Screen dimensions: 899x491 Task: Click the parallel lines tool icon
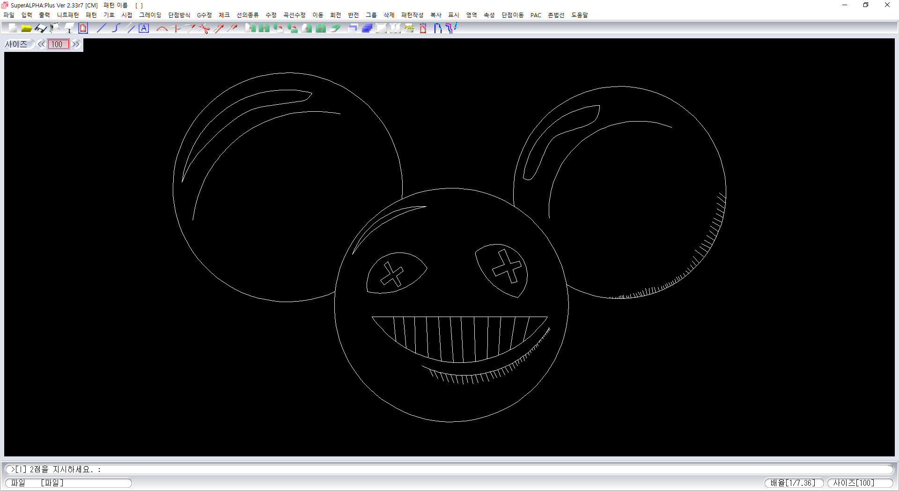pos(131,29)
